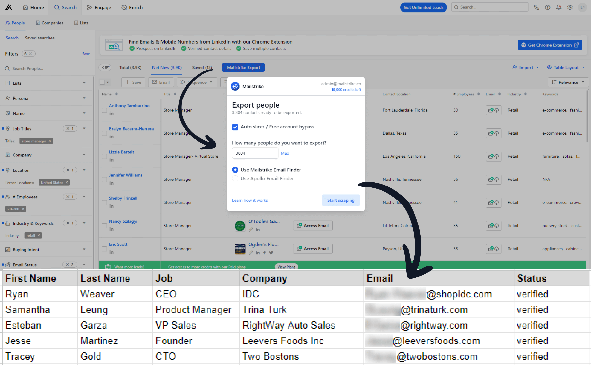Click the export quantity input field
The image size is (591, 365).
pos(255,153)
